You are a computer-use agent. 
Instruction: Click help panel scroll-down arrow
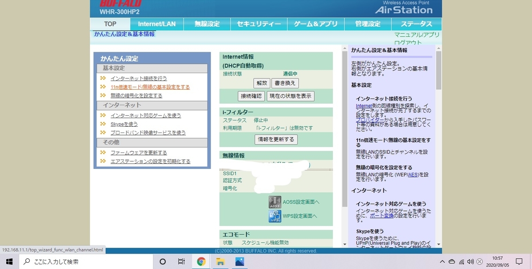click(438, 244)
